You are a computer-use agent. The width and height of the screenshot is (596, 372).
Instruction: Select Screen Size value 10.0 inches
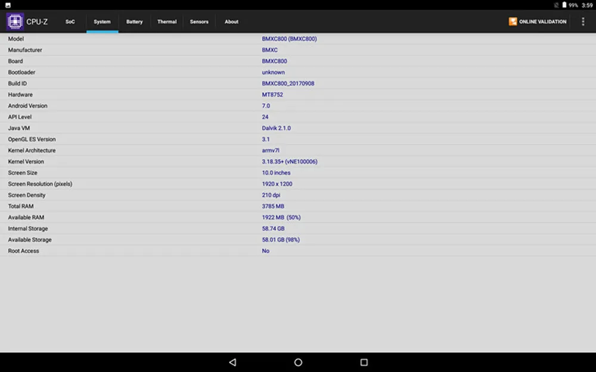[276, 173]
